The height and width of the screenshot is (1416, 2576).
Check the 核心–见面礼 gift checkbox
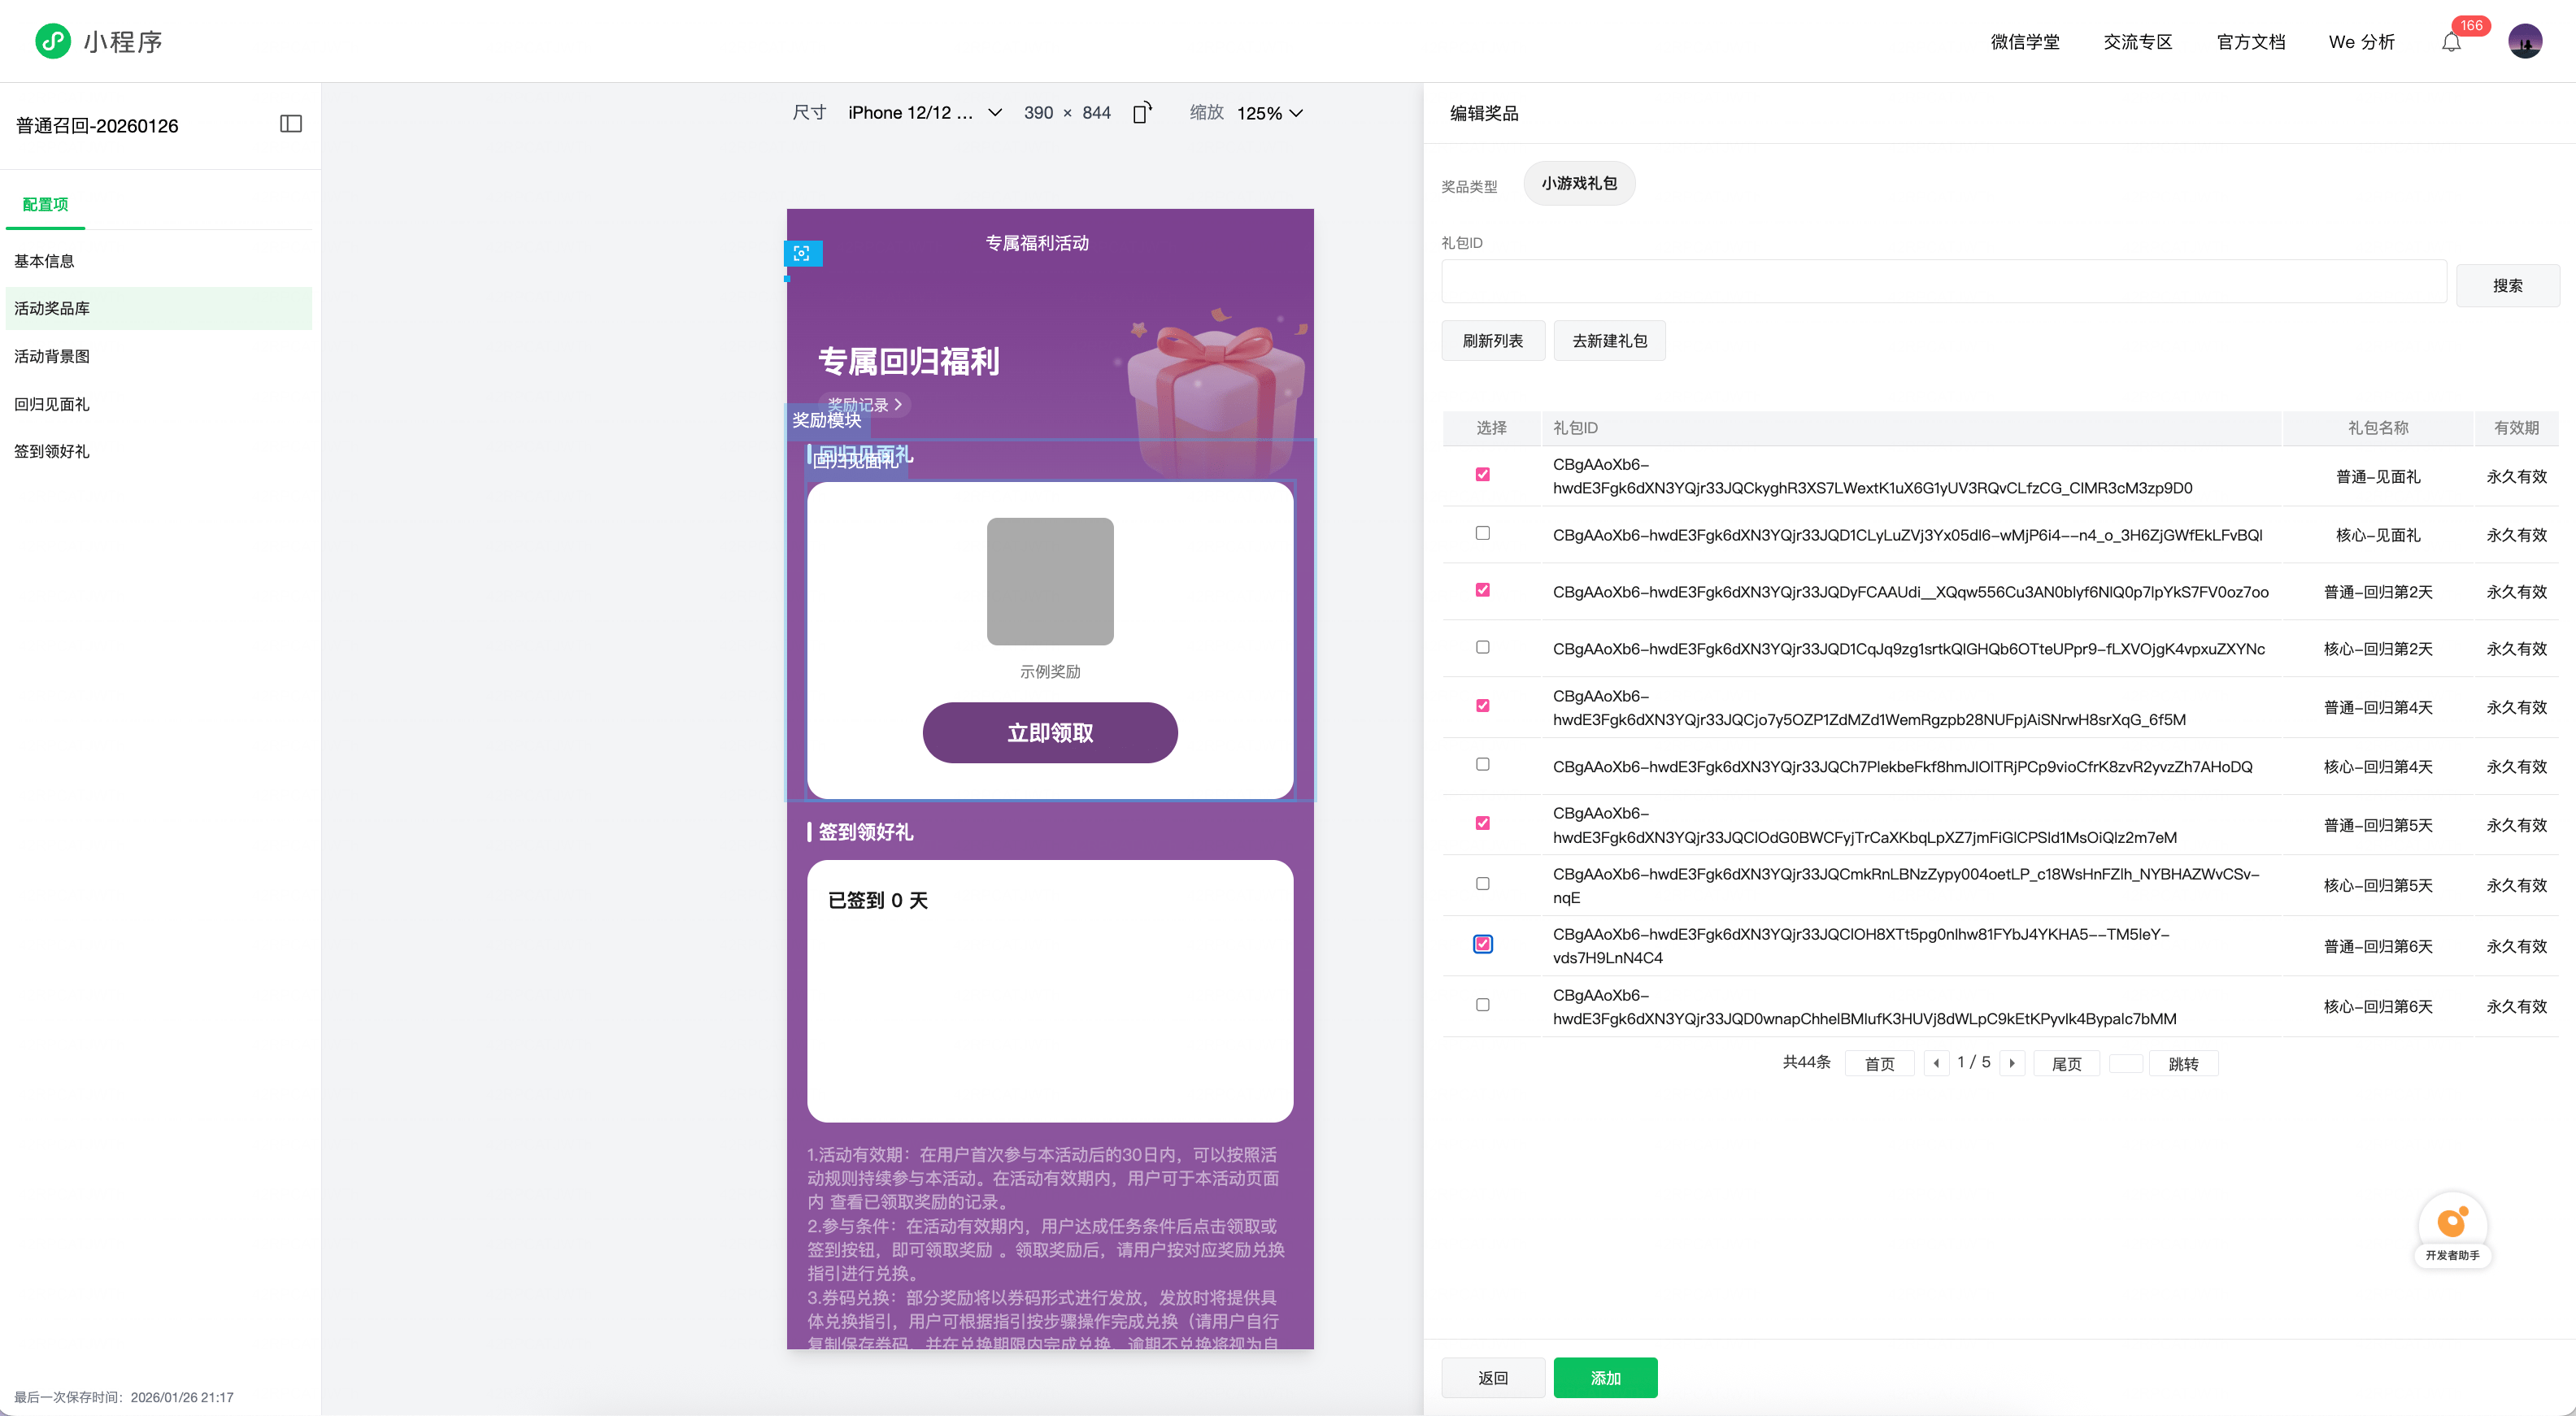pyautogui.click(x=1483, y=533)
